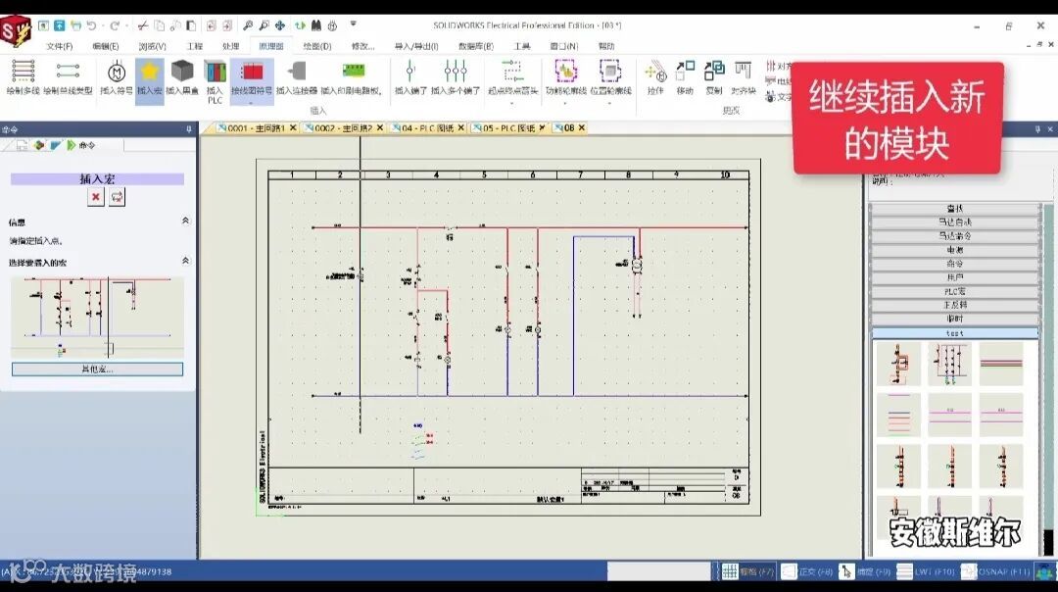The height and width of the screenshot is (592, 1058).
Task: Click the Cut scissors icon
Action: tap(143, 25)
